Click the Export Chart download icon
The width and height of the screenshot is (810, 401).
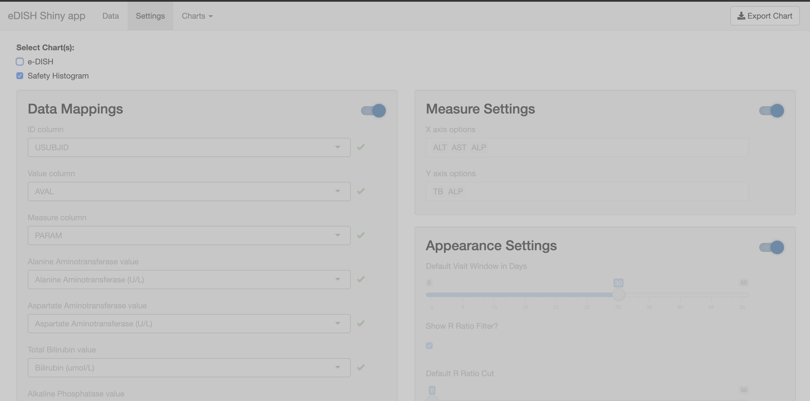click(741, 16)
